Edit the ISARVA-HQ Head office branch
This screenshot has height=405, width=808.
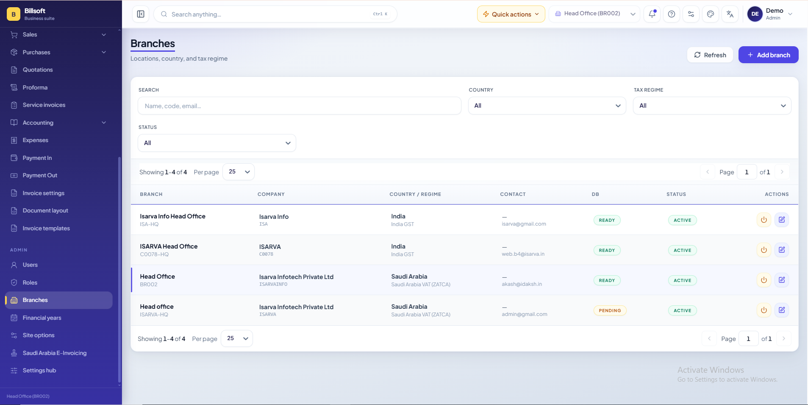point(782,310)
